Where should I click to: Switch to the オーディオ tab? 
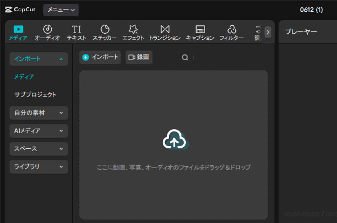coord(47,33)
